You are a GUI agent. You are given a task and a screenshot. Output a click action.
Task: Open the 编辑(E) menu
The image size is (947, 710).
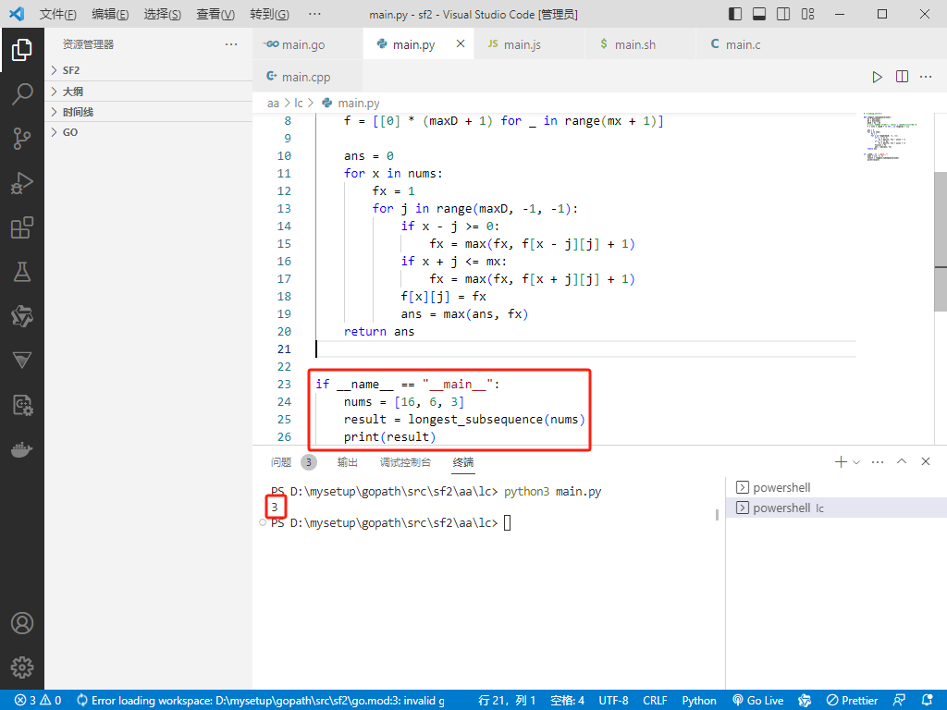[110, 14]
